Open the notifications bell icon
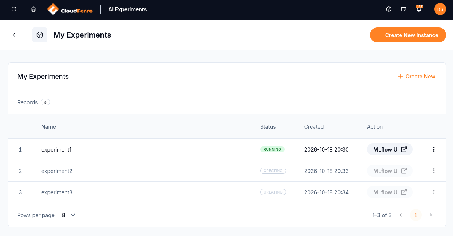This screenshot has width=453, height=236. [419, 9]
